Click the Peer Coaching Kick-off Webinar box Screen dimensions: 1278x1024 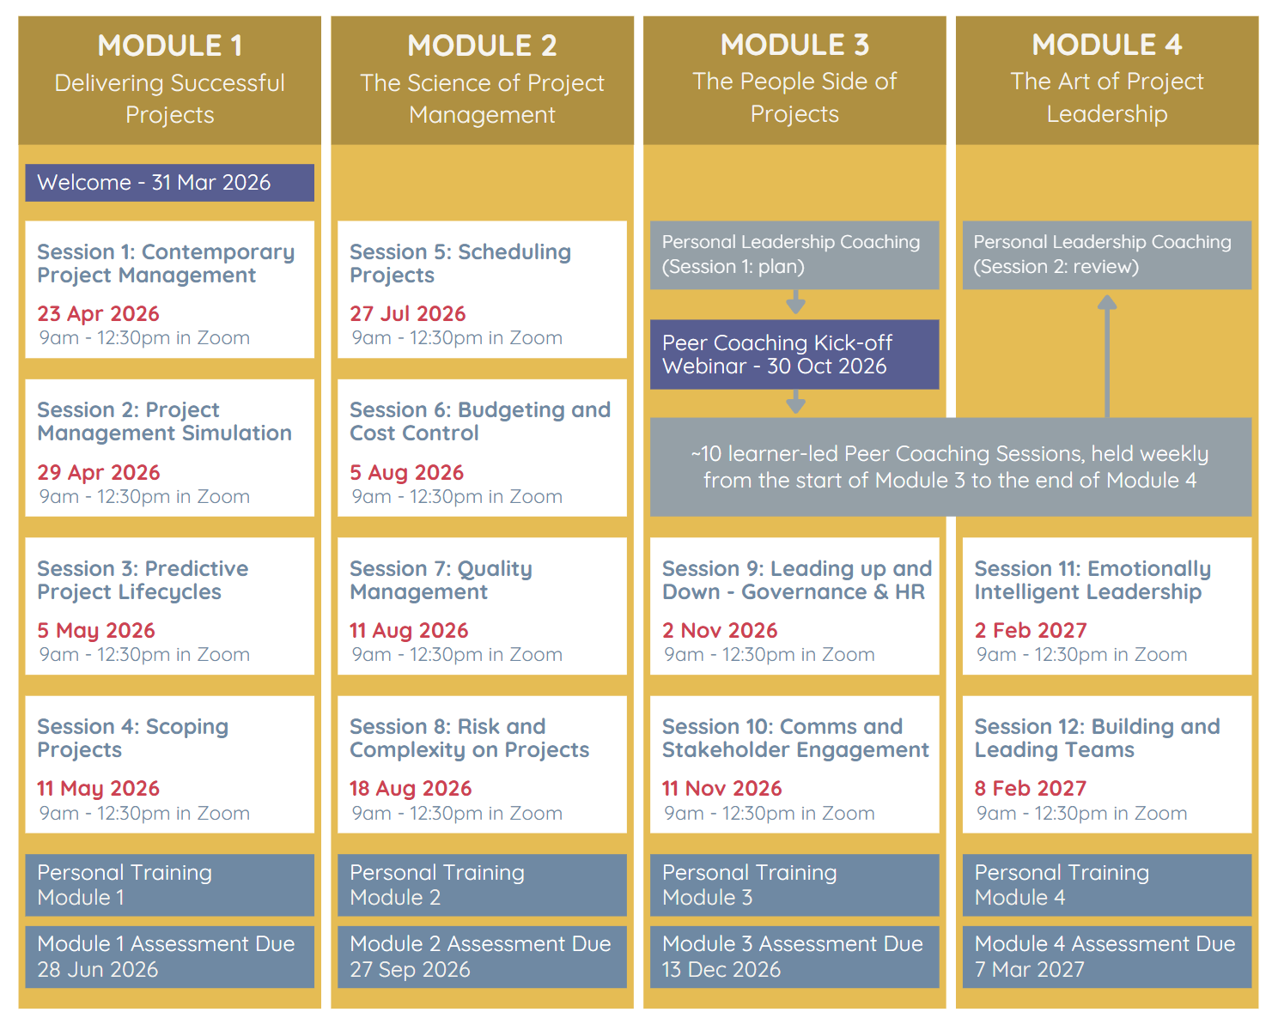click(x=794, y=354)
